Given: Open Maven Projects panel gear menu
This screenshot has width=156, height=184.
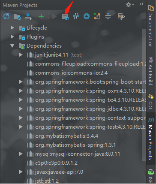Looking at the screenshot, I should point(130,5).
